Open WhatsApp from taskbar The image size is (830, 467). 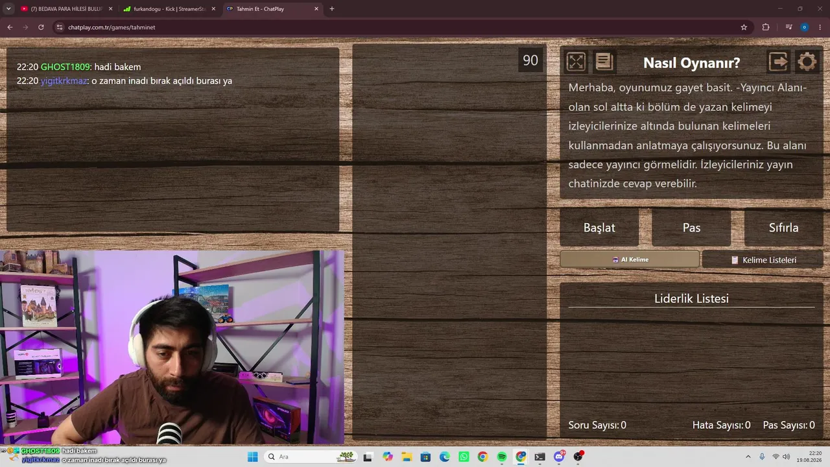[464, 457]
